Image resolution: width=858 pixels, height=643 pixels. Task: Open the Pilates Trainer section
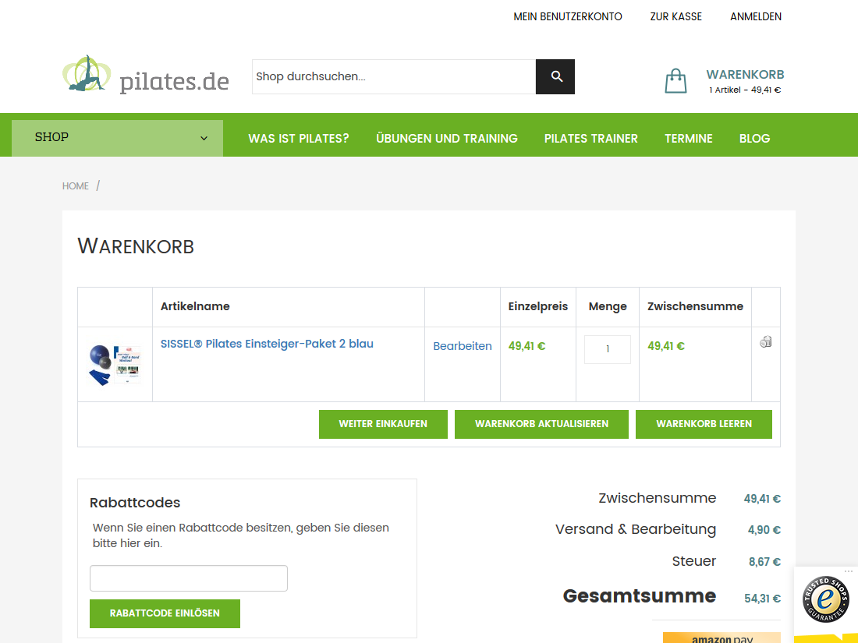pos(591,138)
